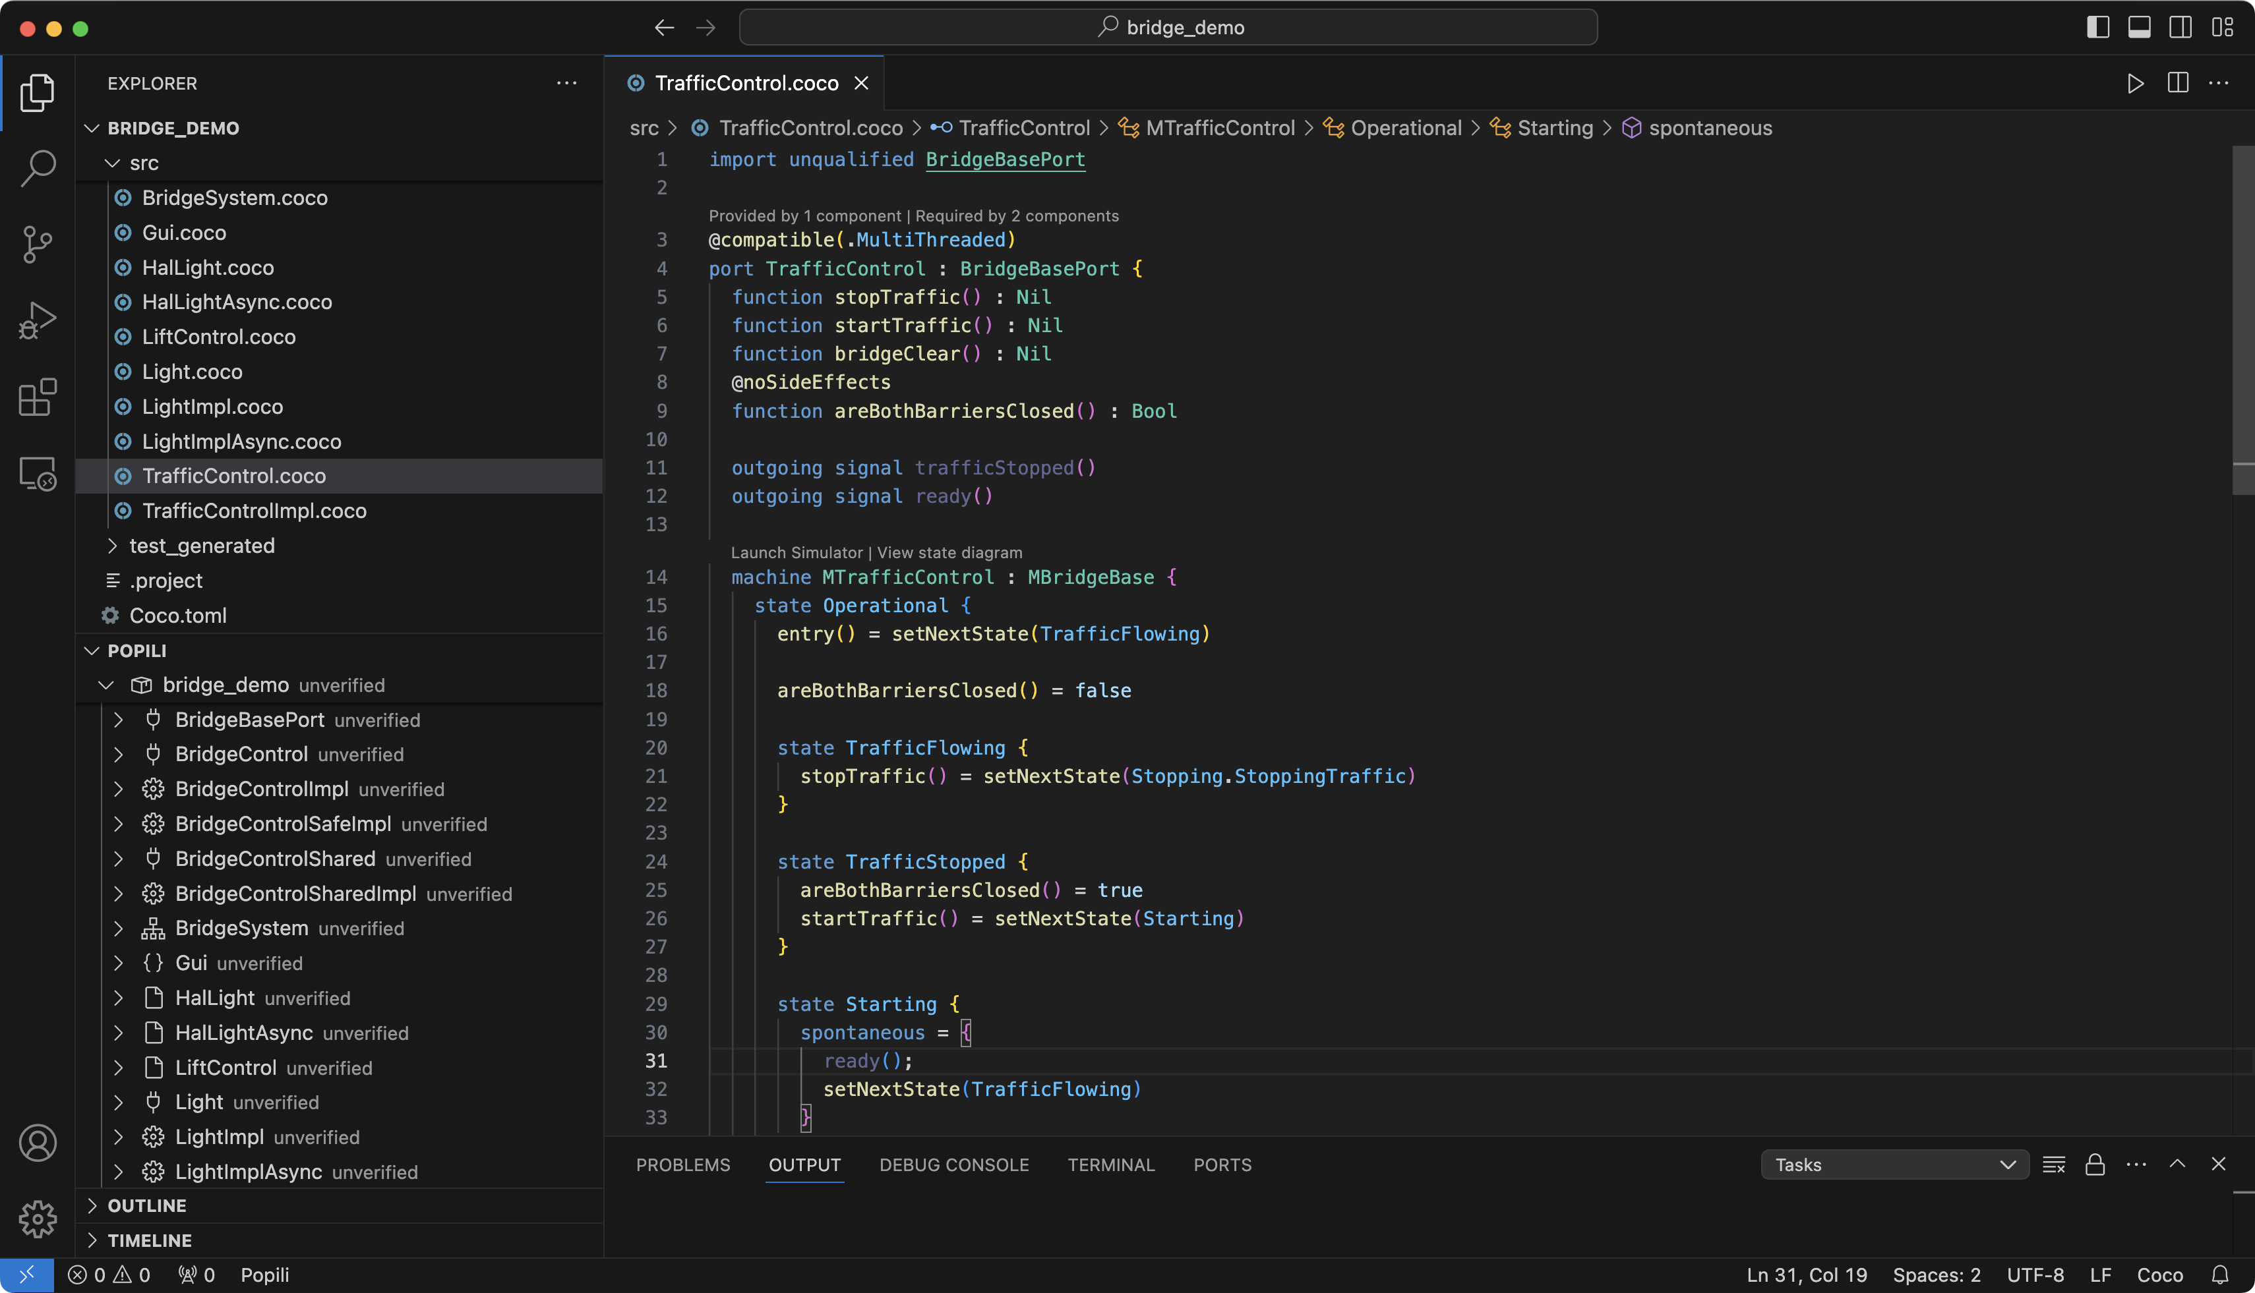The height and width of the screenshot is (1293, 2255).
Task: Click the errors and warnings count in status bar
Action: tap(109, 1275)
